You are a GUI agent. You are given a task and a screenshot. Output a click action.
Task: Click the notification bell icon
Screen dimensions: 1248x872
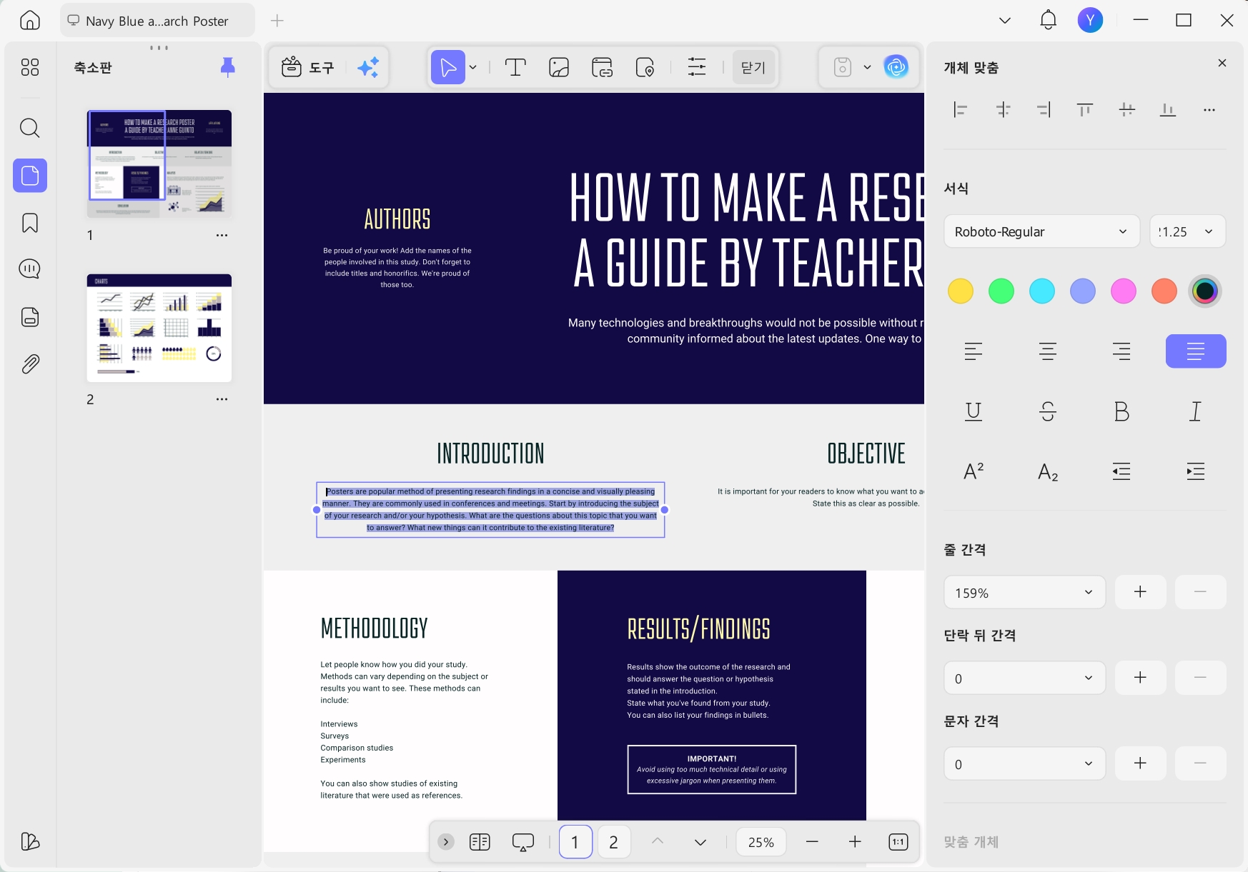[1048, 20]
